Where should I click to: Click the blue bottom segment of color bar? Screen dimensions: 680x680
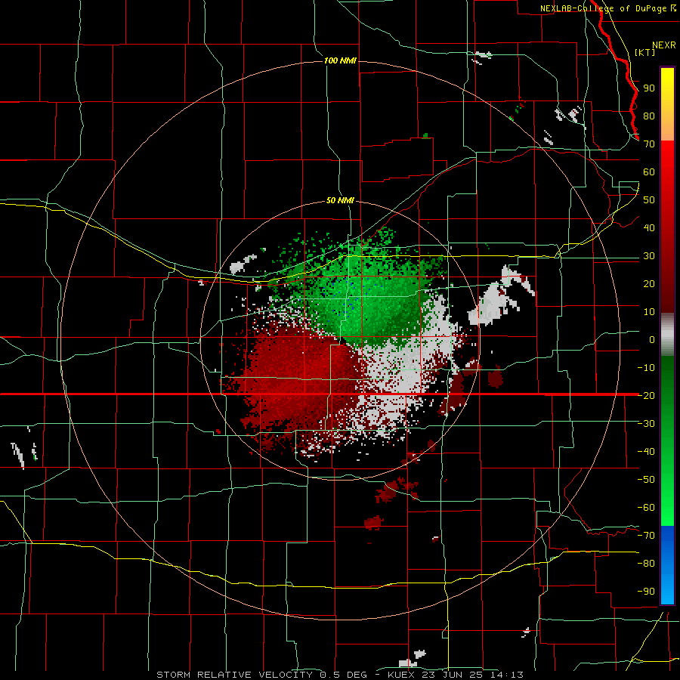click(667, 564)
